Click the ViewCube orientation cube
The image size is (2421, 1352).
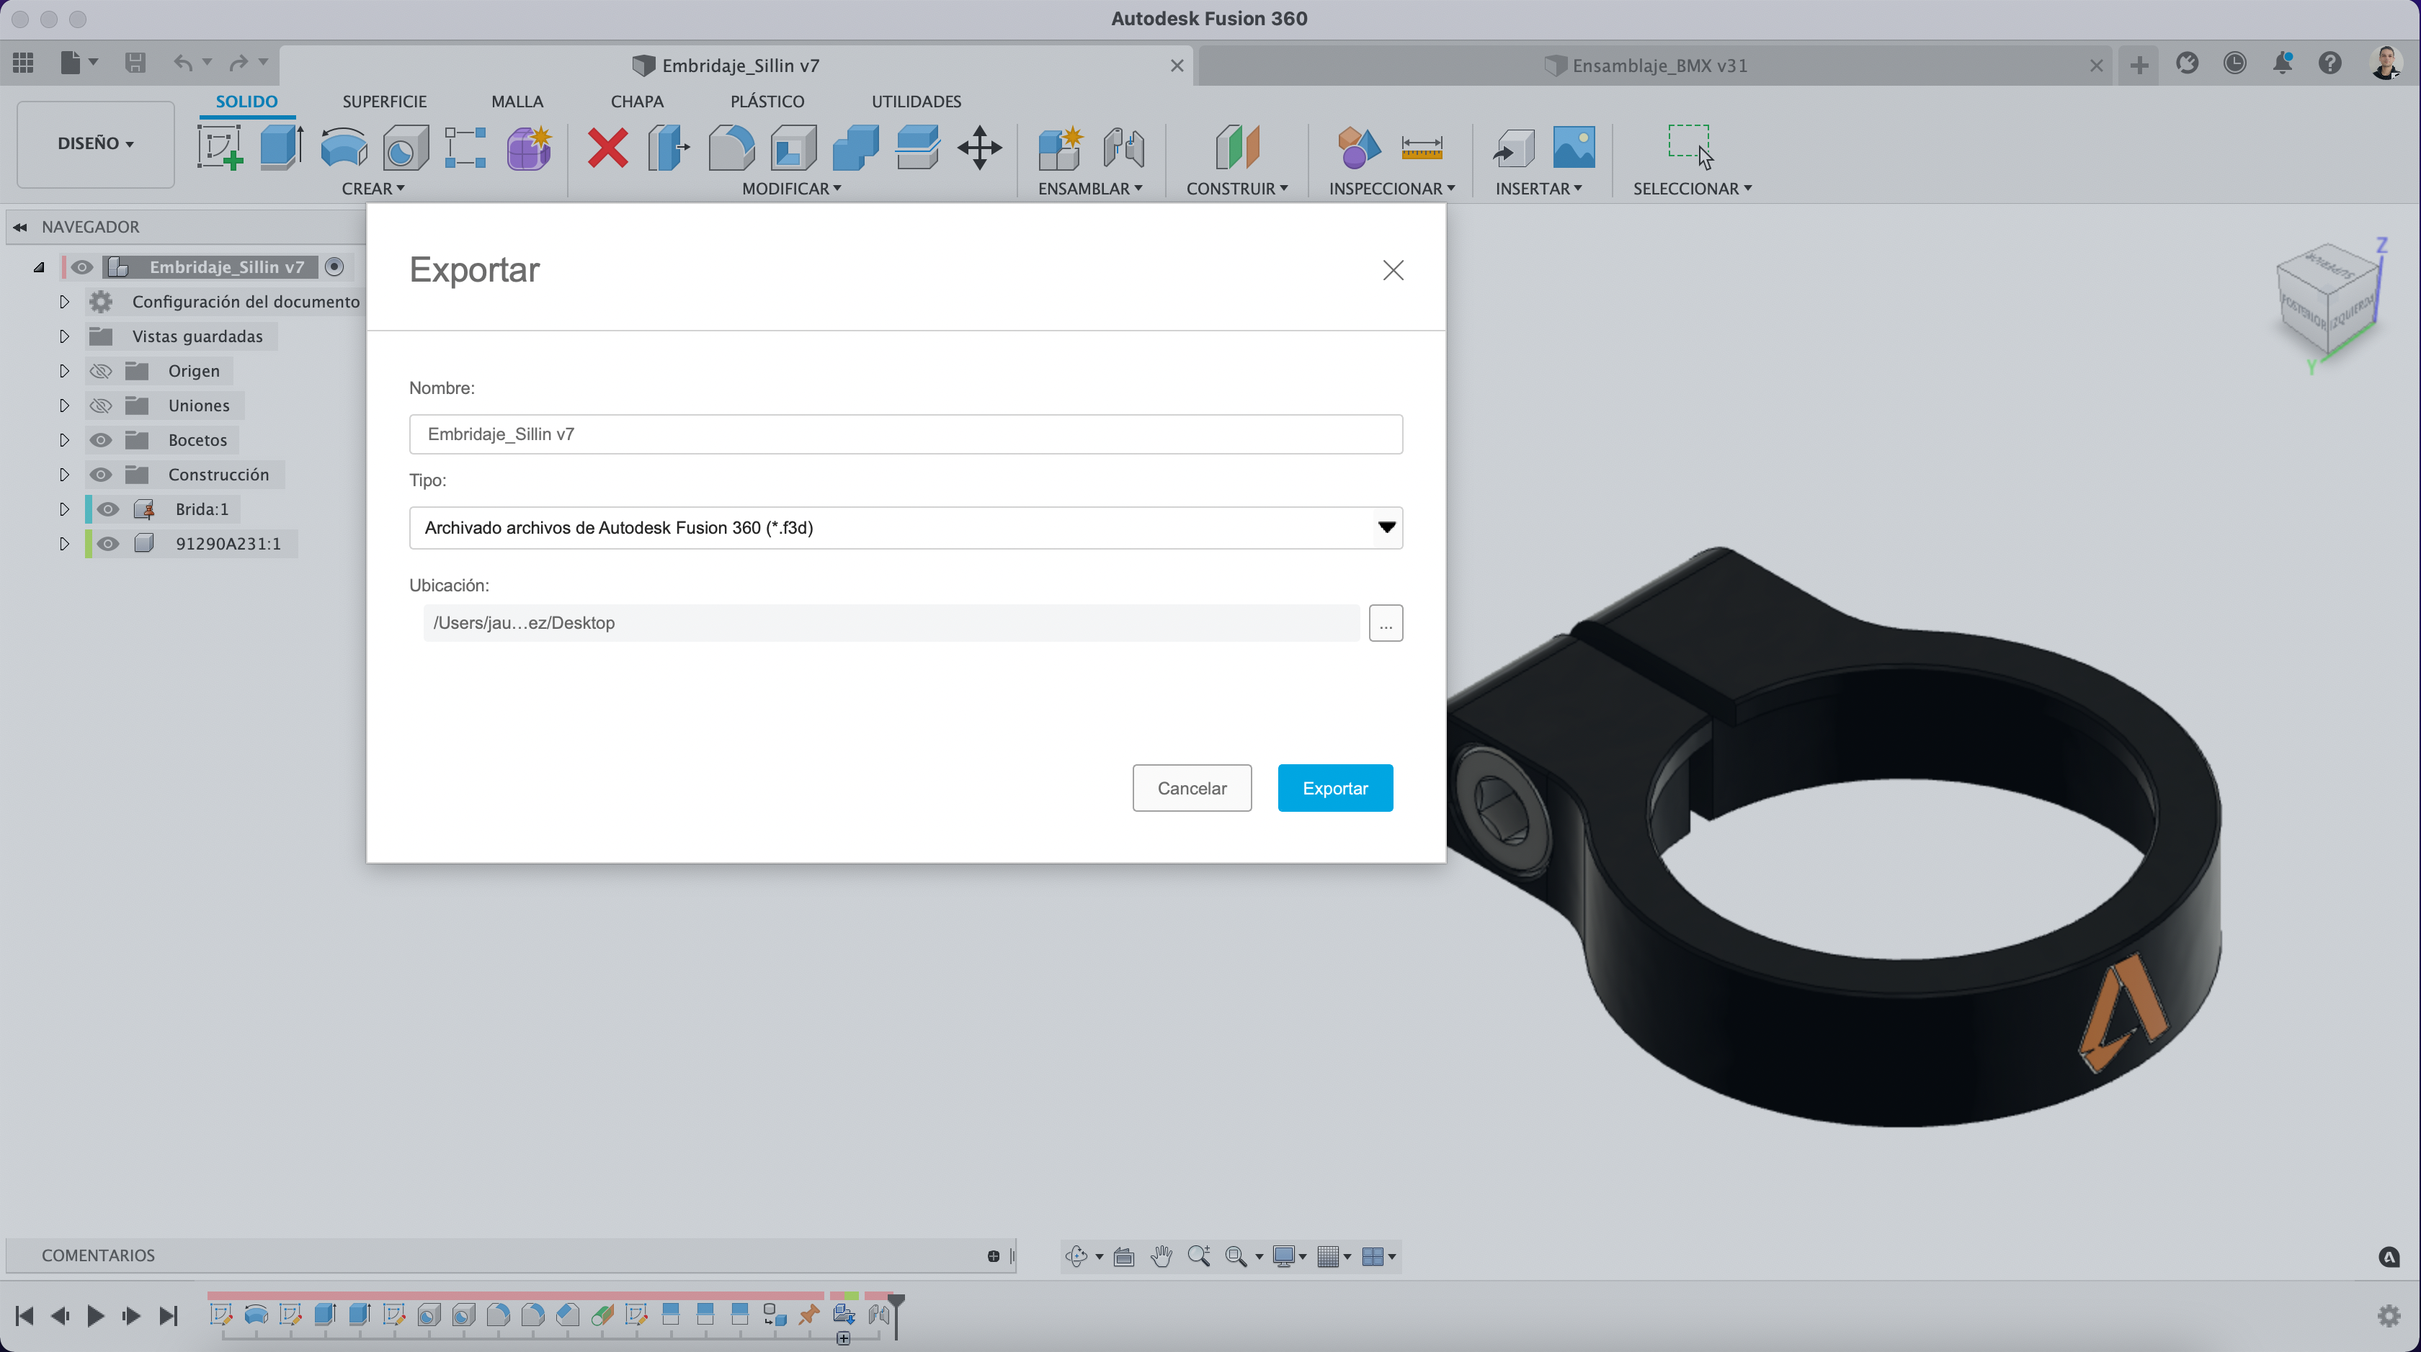pyautogui.click(x=2328, y=300)
